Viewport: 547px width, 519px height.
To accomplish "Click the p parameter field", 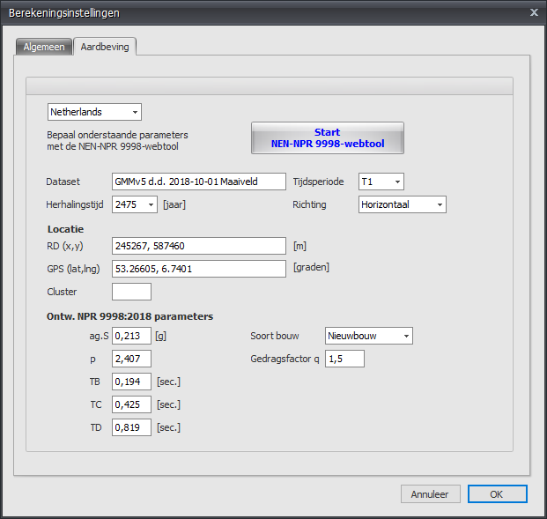I will point(131,359).
